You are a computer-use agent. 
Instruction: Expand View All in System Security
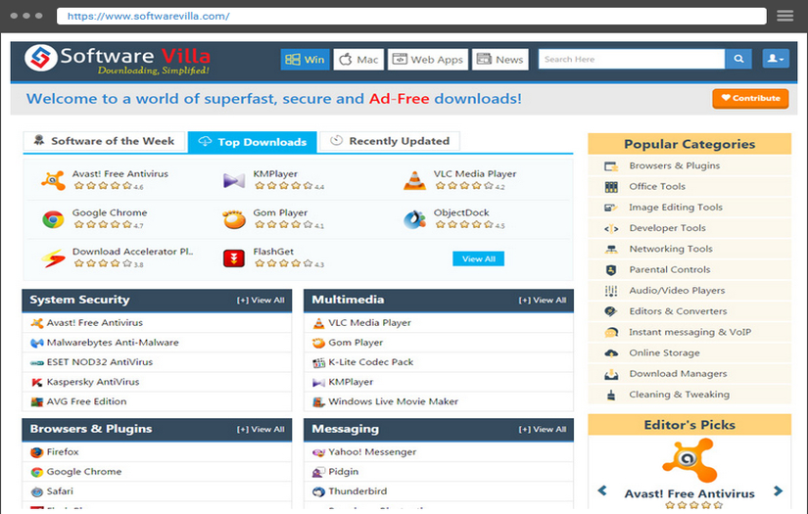tap(261, 301)
